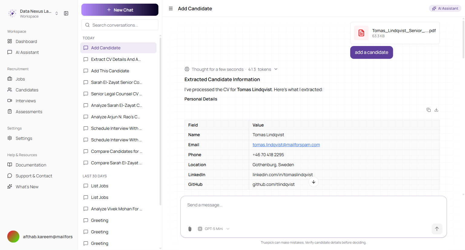Click the conversation list scrollbar
This screenshot has height=250, width=465.
pos(160,121)
